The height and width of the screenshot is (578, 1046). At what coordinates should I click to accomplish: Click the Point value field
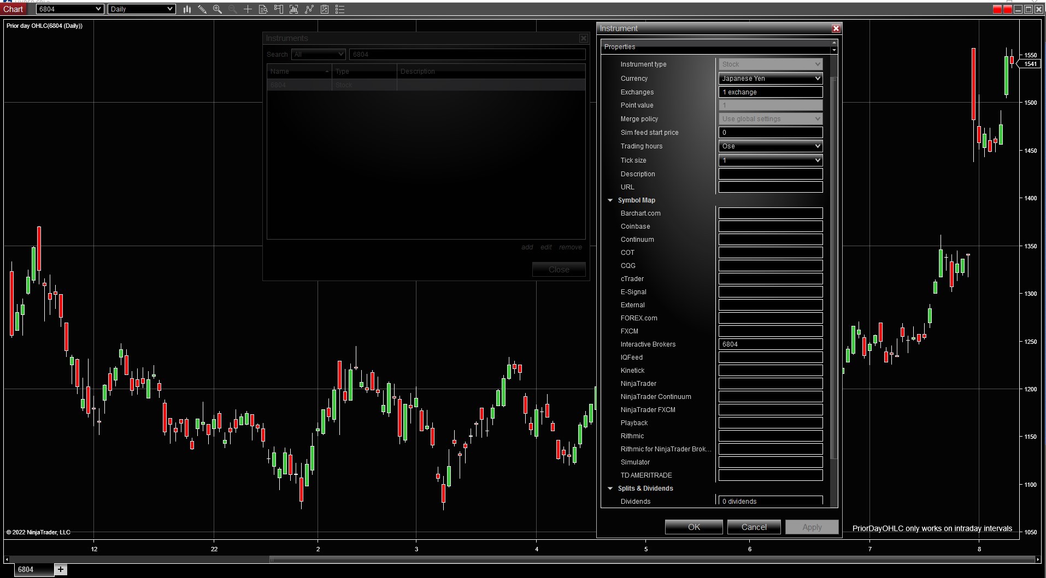(771, 105)
